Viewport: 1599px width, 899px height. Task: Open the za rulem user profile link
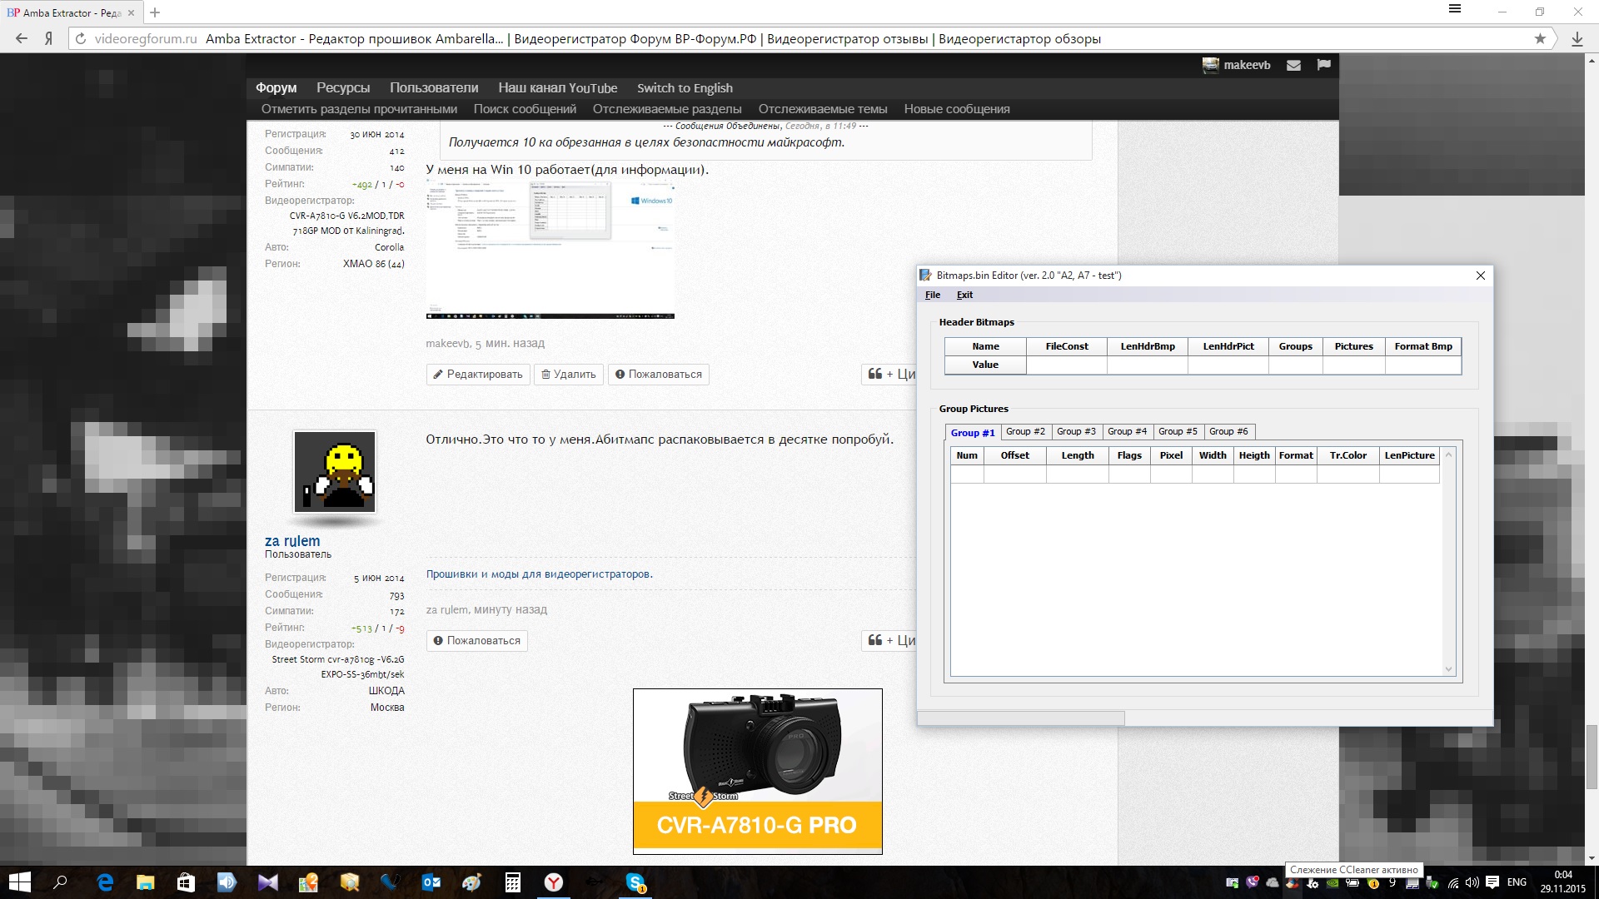point(292,541)
